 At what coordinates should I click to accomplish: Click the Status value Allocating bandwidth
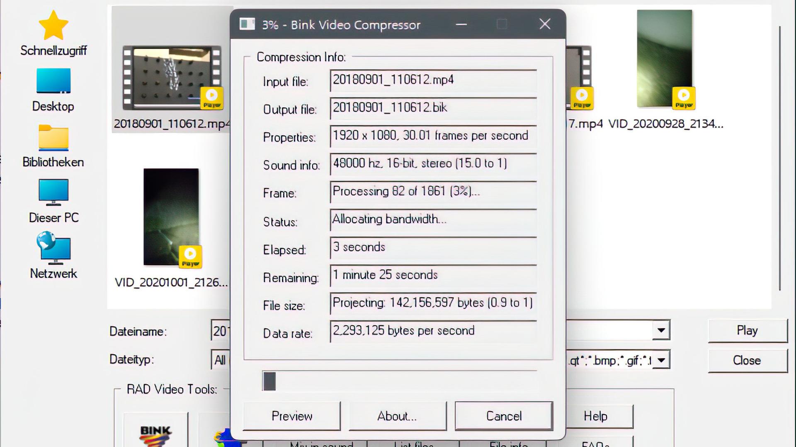(433, 220)
